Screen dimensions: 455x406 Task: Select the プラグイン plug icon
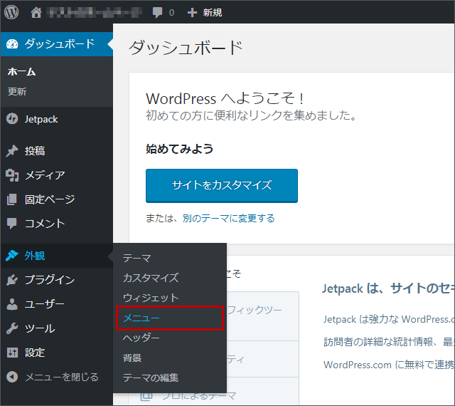pyautogui.click(x=12, y=280)
